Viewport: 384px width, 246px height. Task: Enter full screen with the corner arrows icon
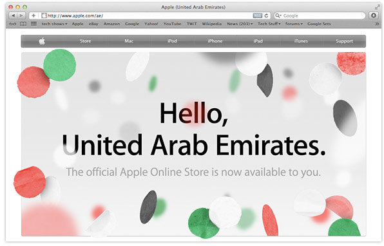[377, 7]
